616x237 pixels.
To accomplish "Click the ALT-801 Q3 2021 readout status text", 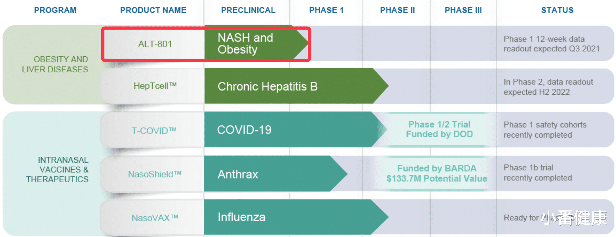I will click(551, 44).
